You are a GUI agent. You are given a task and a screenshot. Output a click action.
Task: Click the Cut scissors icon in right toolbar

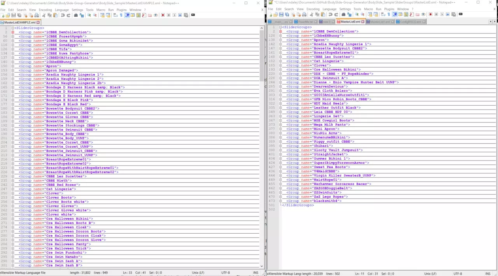[x=312, y=14]
